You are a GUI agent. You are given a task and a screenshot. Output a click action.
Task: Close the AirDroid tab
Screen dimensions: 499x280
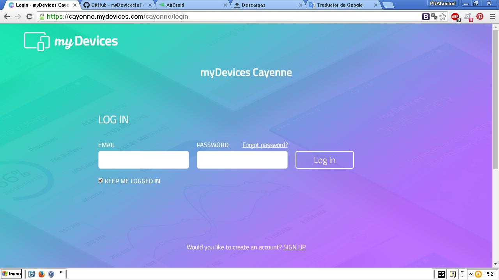point(225,5)
